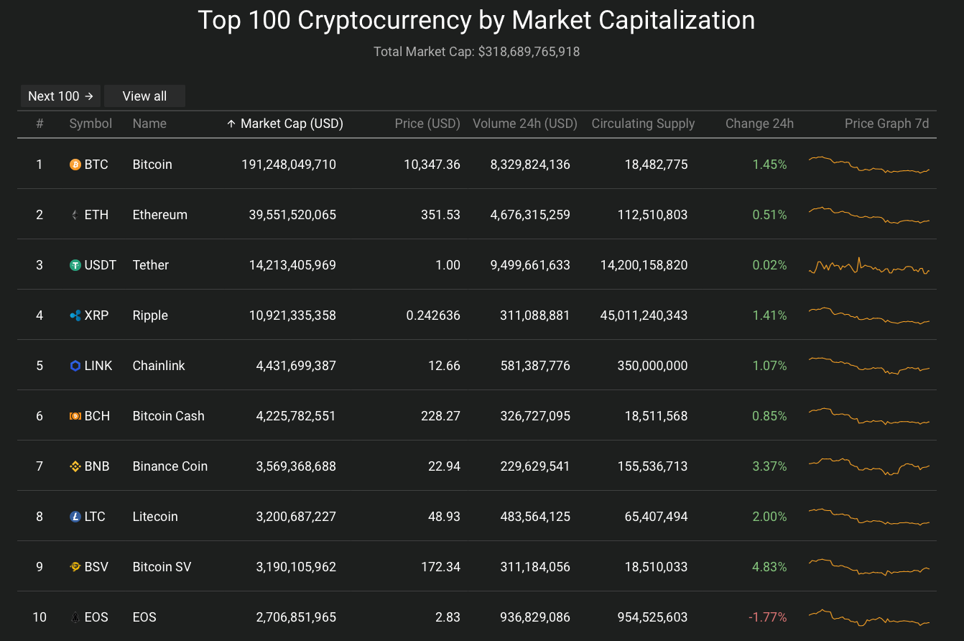Click Bitcoin market cap 191,248,049,710
Image resolution: width=964 pixels, height=641 pixels.
[x=289, y=165]
